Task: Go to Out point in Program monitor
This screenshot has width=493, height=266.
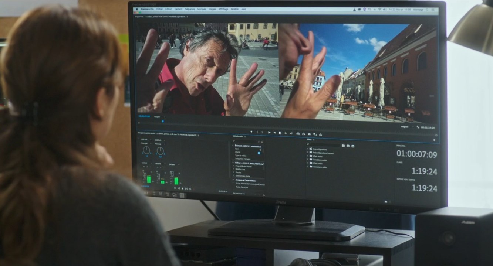Action: (291, 133)
